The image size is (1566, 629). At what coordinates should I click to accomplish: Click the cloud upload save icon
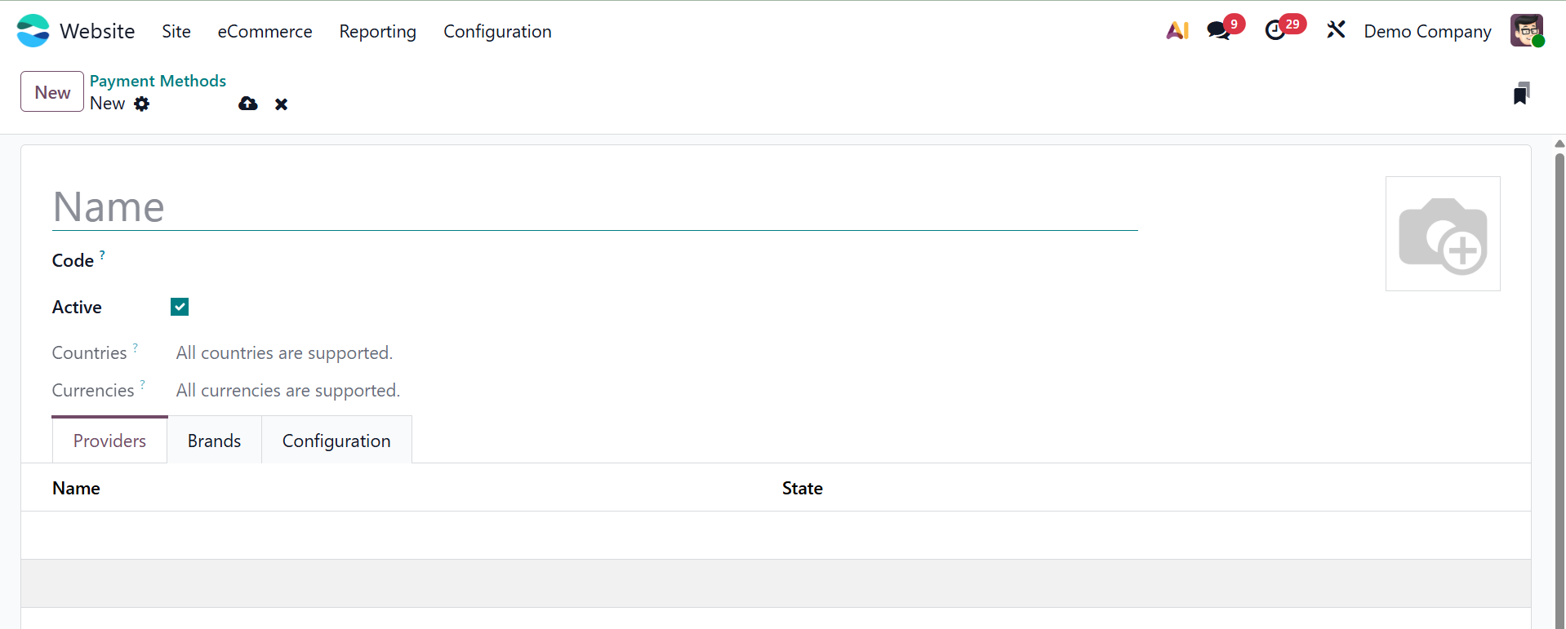248,104
